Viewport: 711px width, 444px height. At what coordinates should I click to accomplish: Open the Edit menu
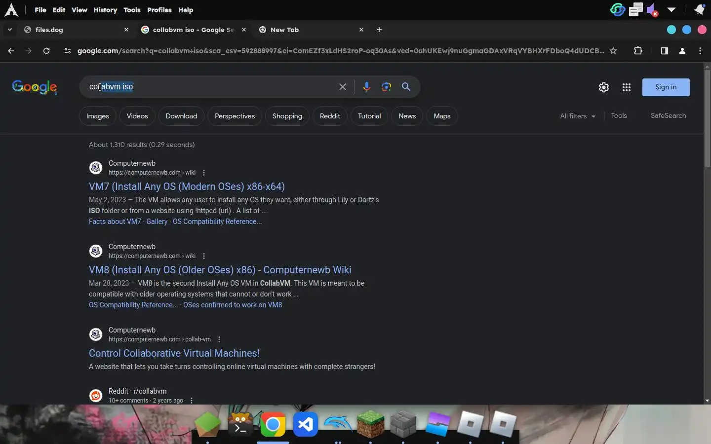pyautogui.click(x=59, y=10)
